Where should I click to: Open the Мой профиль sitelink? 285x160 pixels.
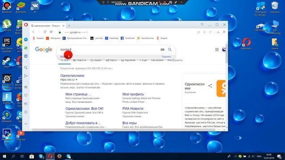[133, 94]
